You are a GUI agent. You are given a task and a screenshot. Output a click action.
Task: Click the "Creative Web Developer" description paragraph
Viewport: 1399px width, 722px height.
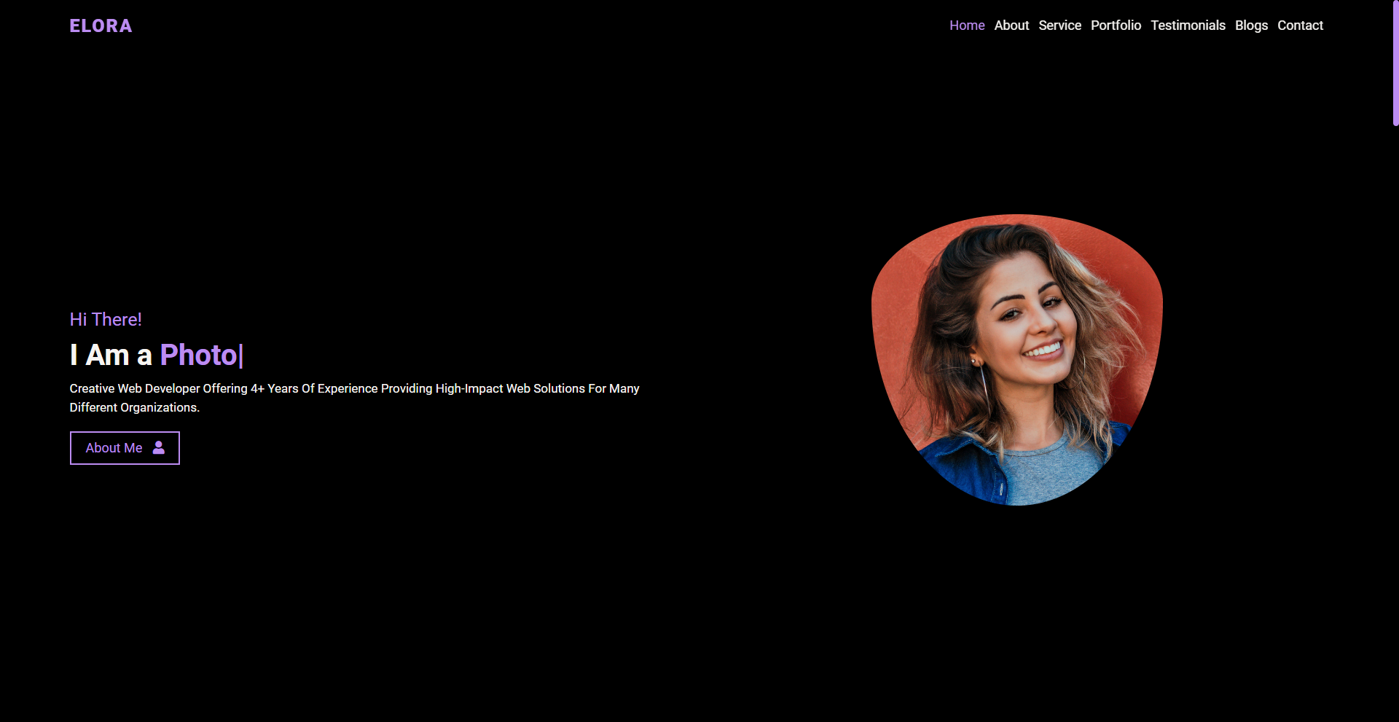354,398
